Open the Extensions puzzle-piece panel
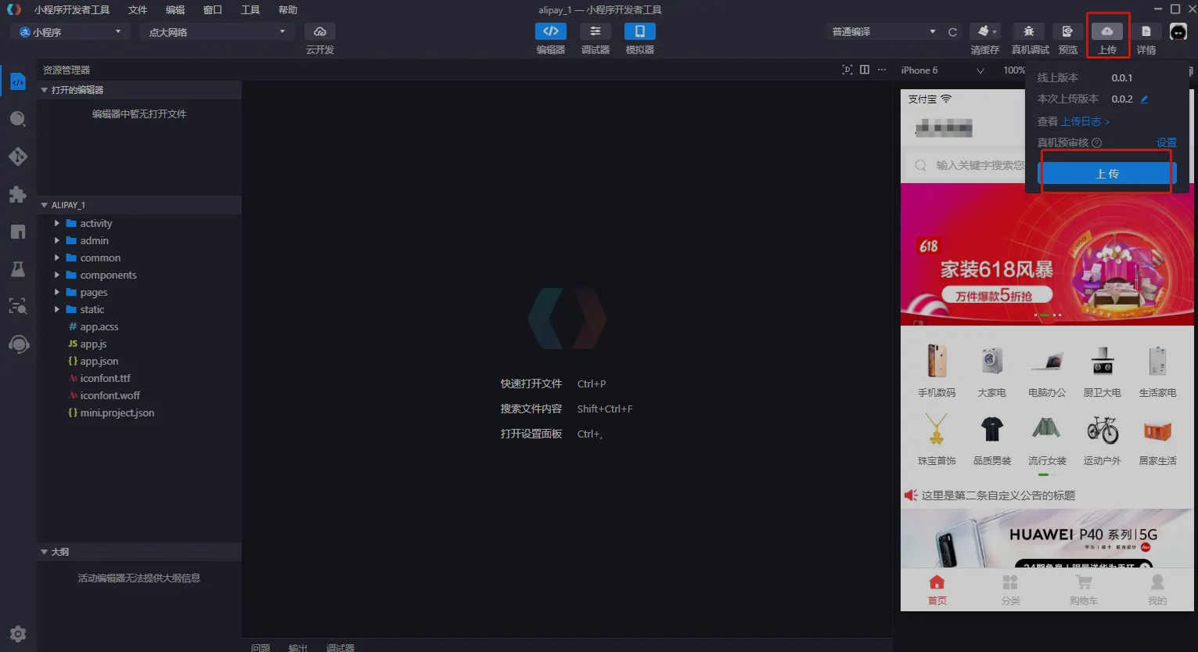Screen dimensions: 1198x652 tap(18, 194)
